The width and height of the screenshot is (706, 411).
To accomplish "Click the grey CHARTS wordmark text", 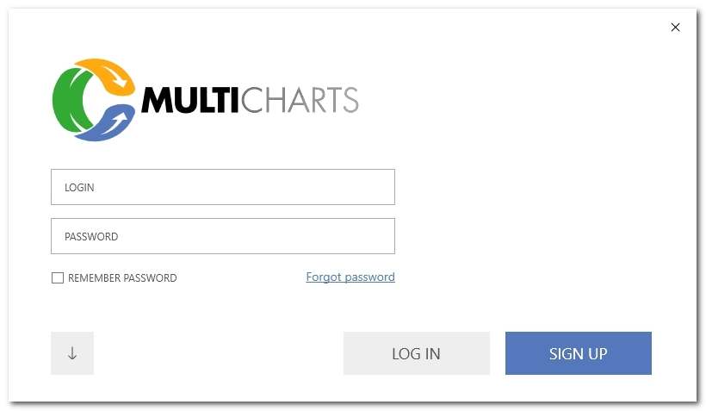I will coord(300,100).
